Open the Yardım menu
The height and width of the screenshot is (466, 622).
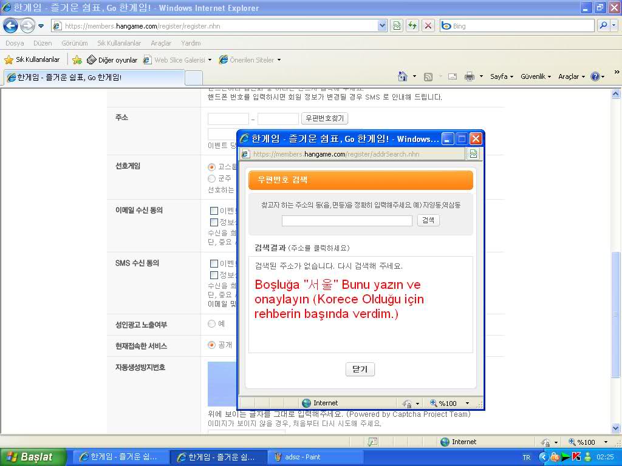click(x=191, y=43)
